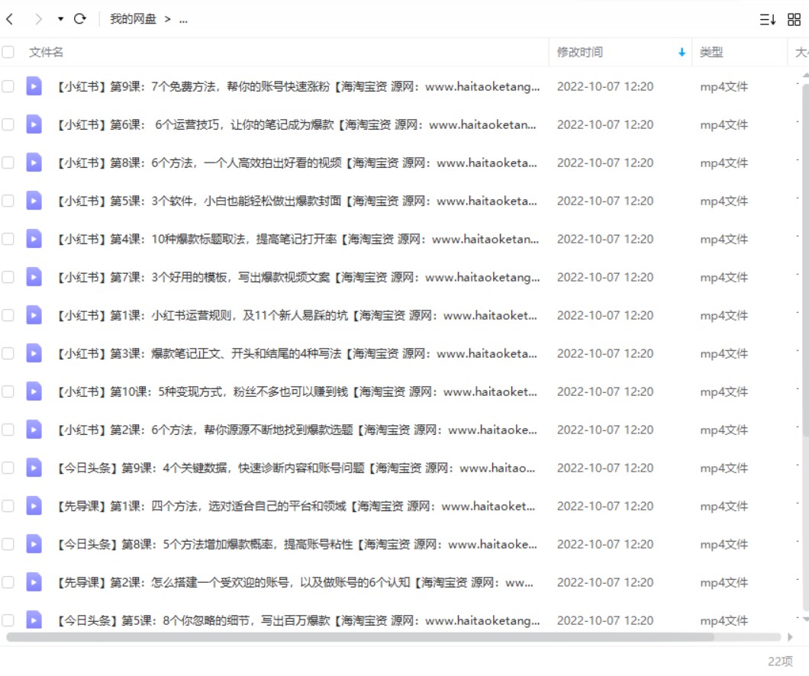Click video icon of 小红书 第8课
Screen dimensions: 809x676
click(x=34, y=163)
